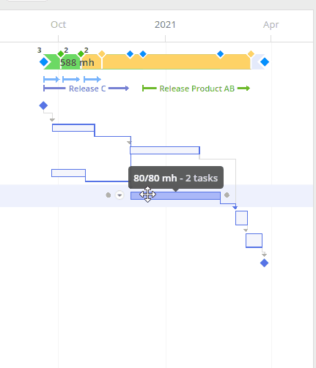Click the first green diamond labeled 2

(60, 54)
